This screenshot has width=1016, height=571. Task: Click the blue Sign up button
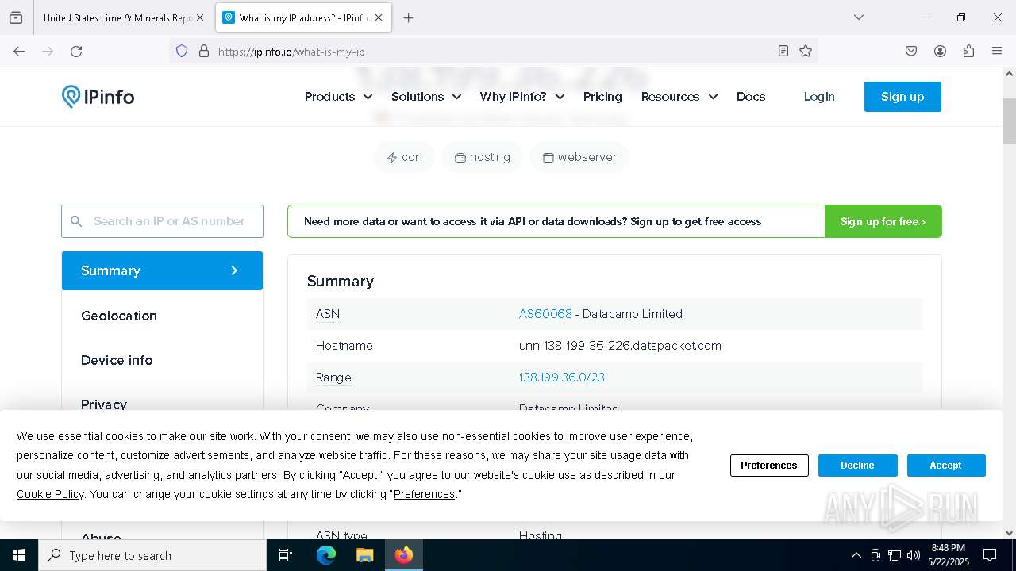coord(902,97)
